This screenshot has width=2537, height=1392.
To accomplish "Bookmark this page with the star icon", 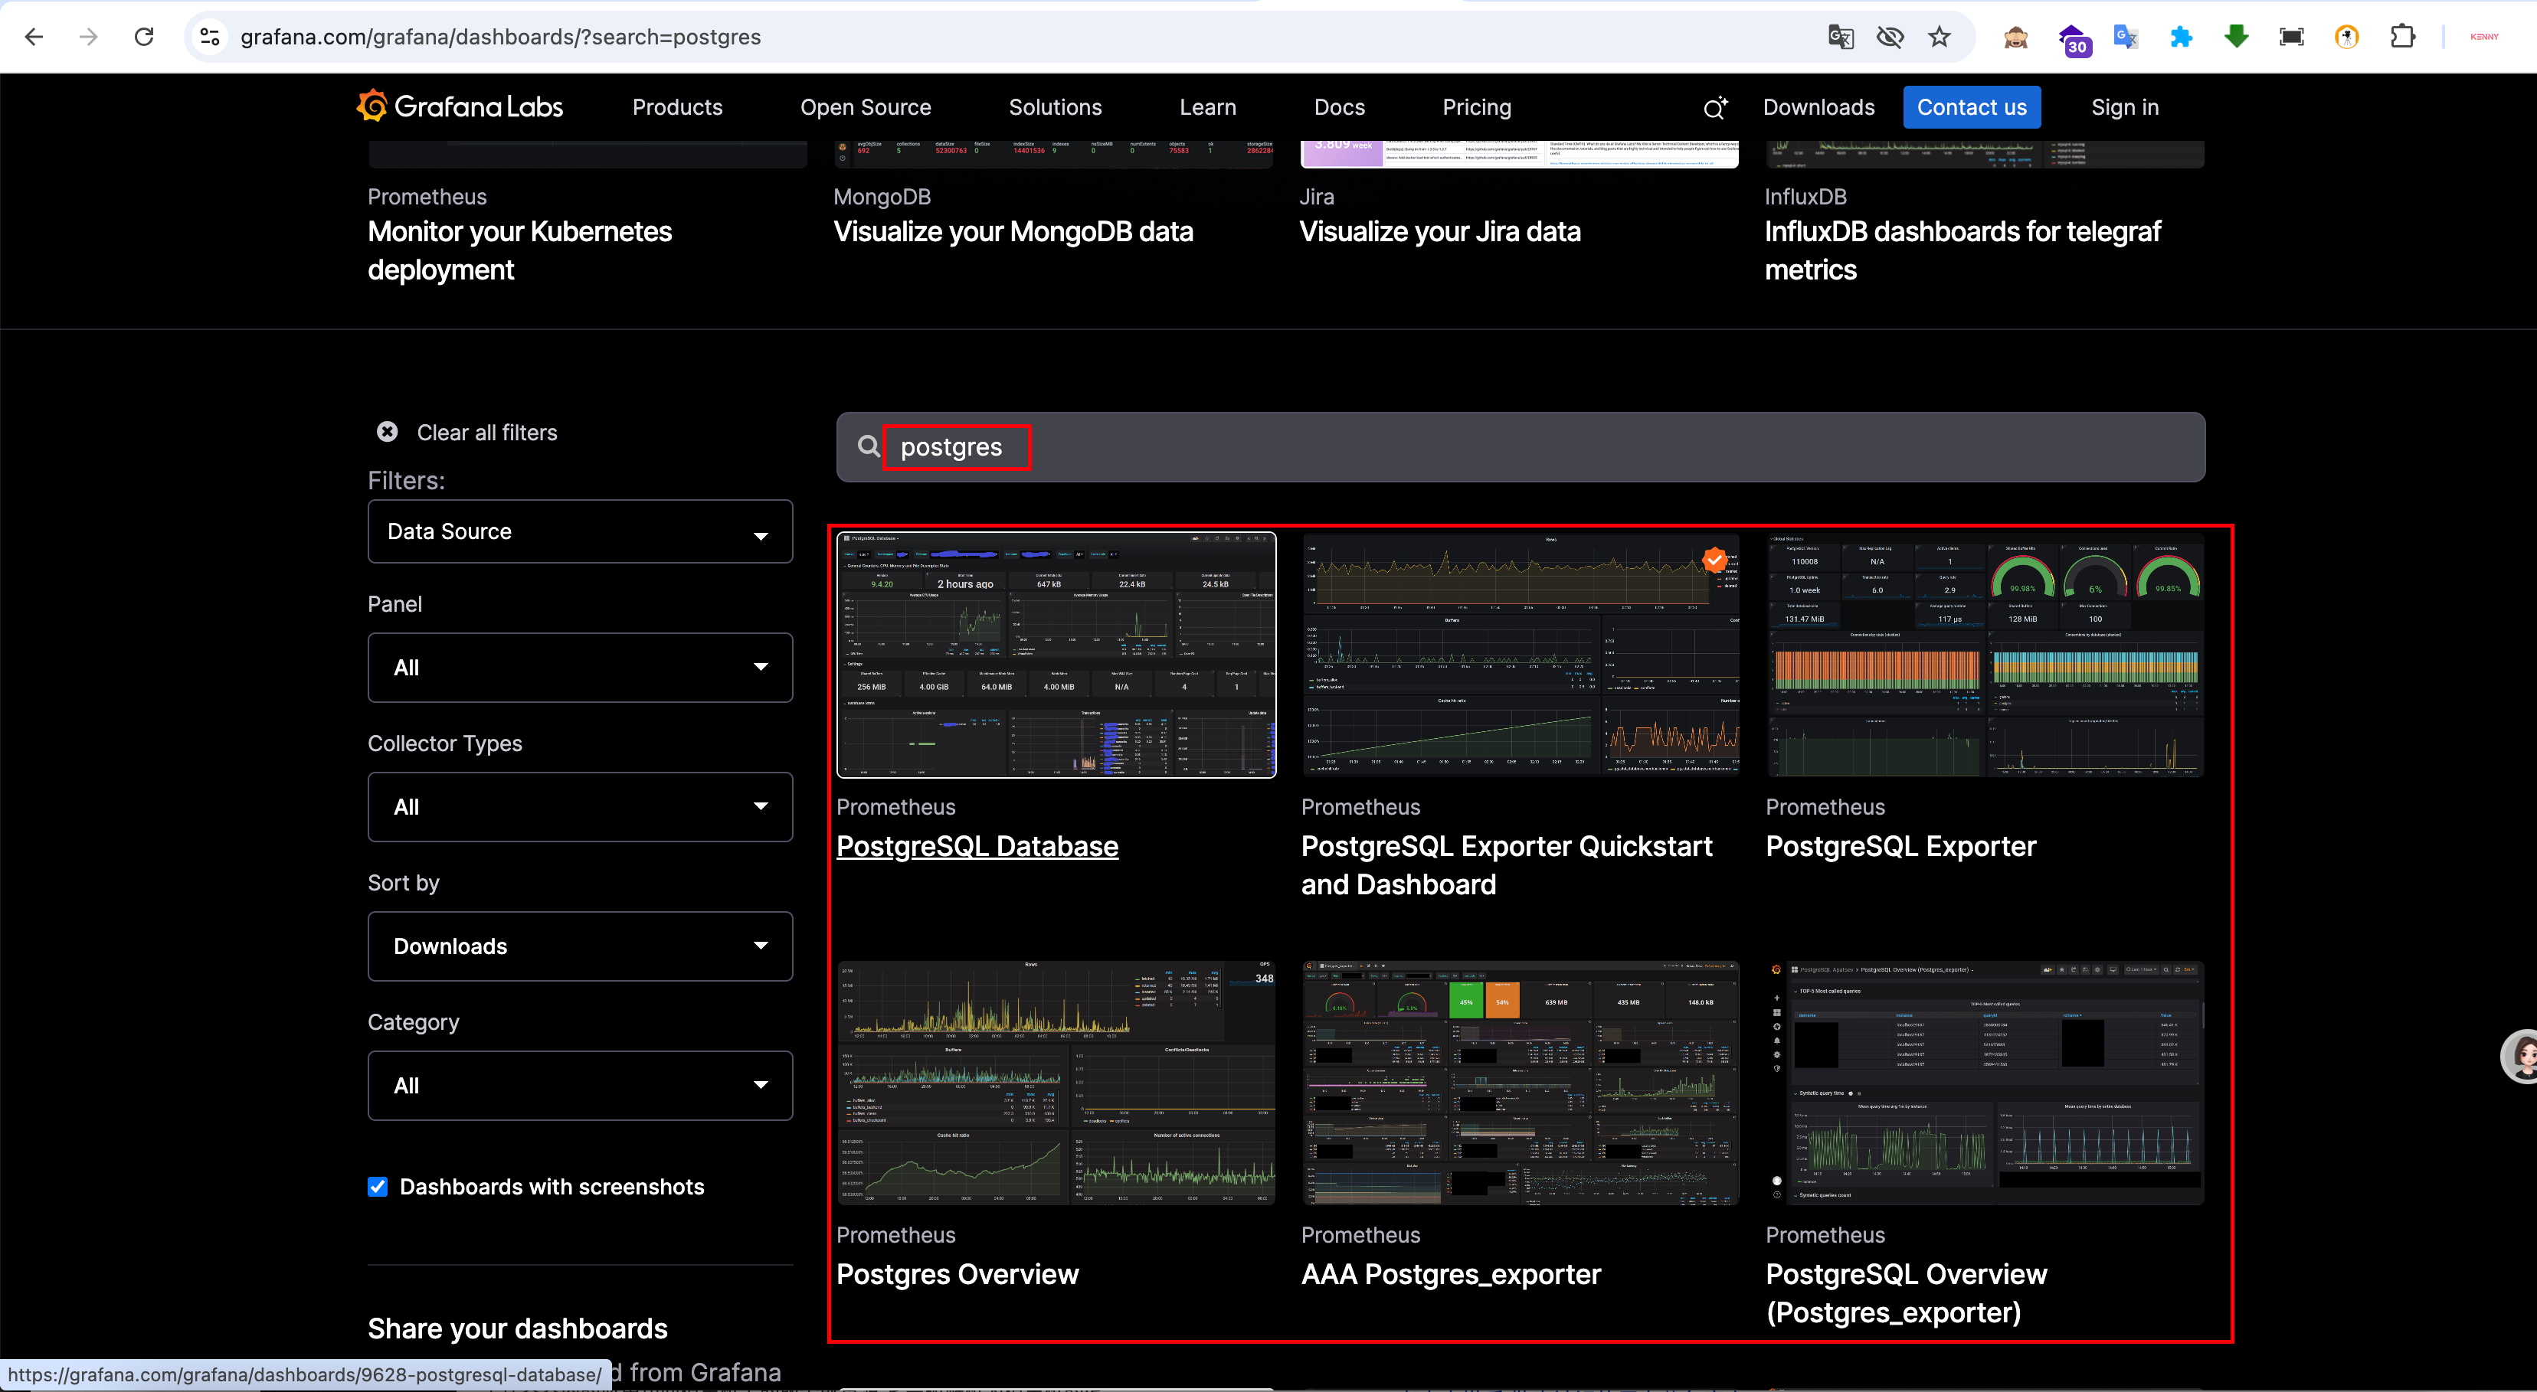I will tap(1940, 37).
